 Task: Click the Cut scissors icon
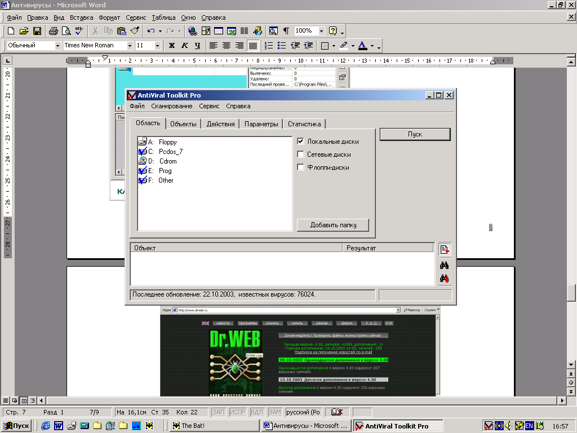pos(95,31)
